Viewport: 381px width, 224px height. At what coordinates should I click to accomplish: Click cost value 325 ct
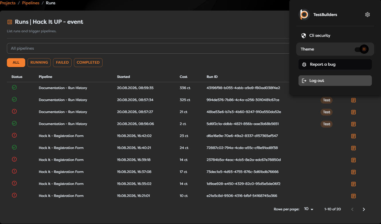point(185,100)
